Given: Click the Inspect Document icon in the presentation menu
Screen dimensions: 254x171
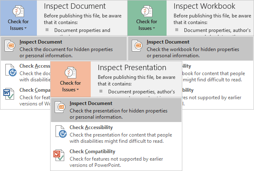Looking at the screenshot, I should [60, 107].
